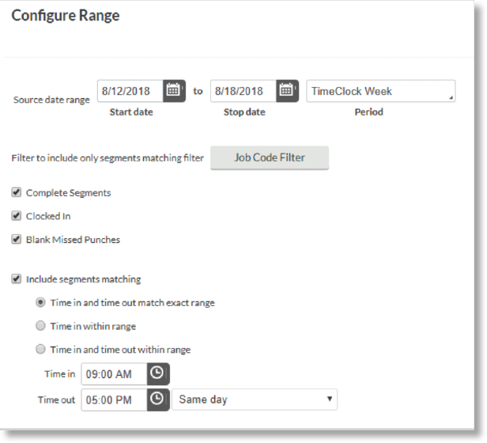Toggle the Include segments matching checkbox
The width and height of the screenshot is (487, 443).
(x=16, y=279)
